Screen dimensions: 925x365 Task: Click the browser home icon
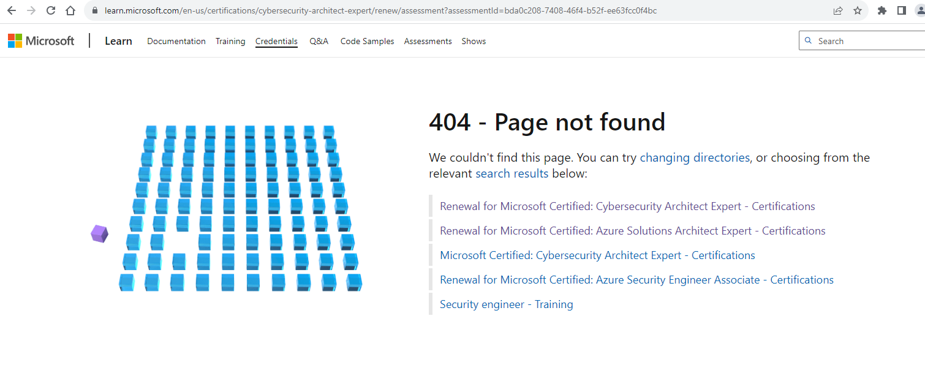(70, 10)
